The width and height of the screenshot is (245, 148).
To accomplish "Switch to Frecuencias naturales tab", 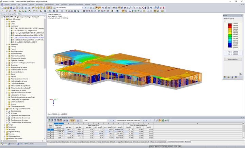I will coord(54,142).
